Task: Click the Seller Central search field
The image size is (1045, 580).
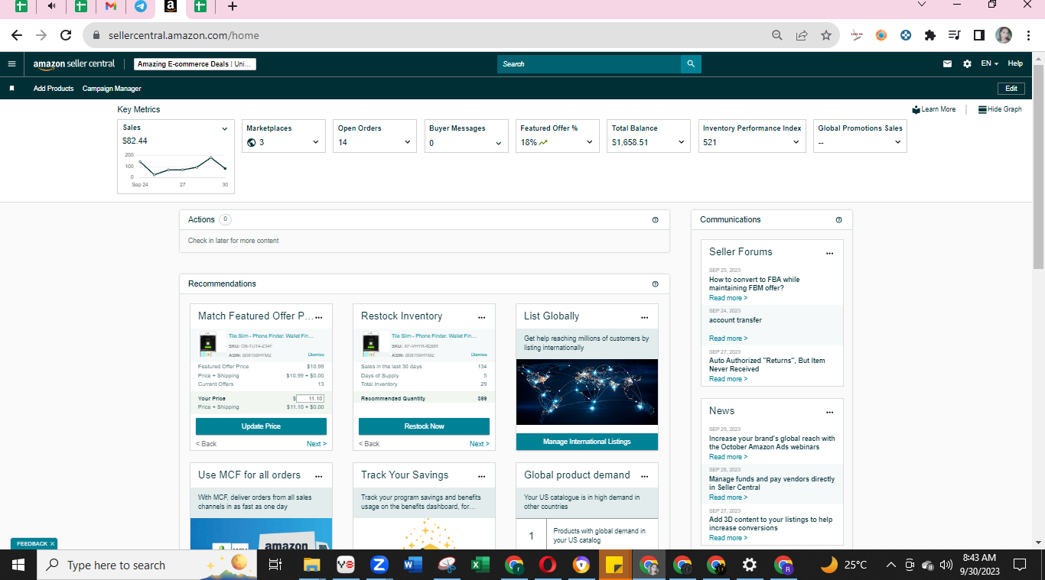Action: (589, 64)
